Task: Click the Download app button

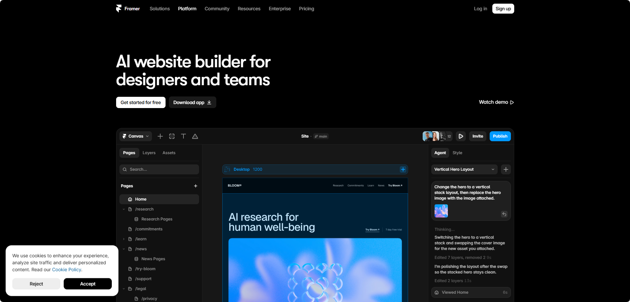Action: pyautogui.click(x=192, y=102)
